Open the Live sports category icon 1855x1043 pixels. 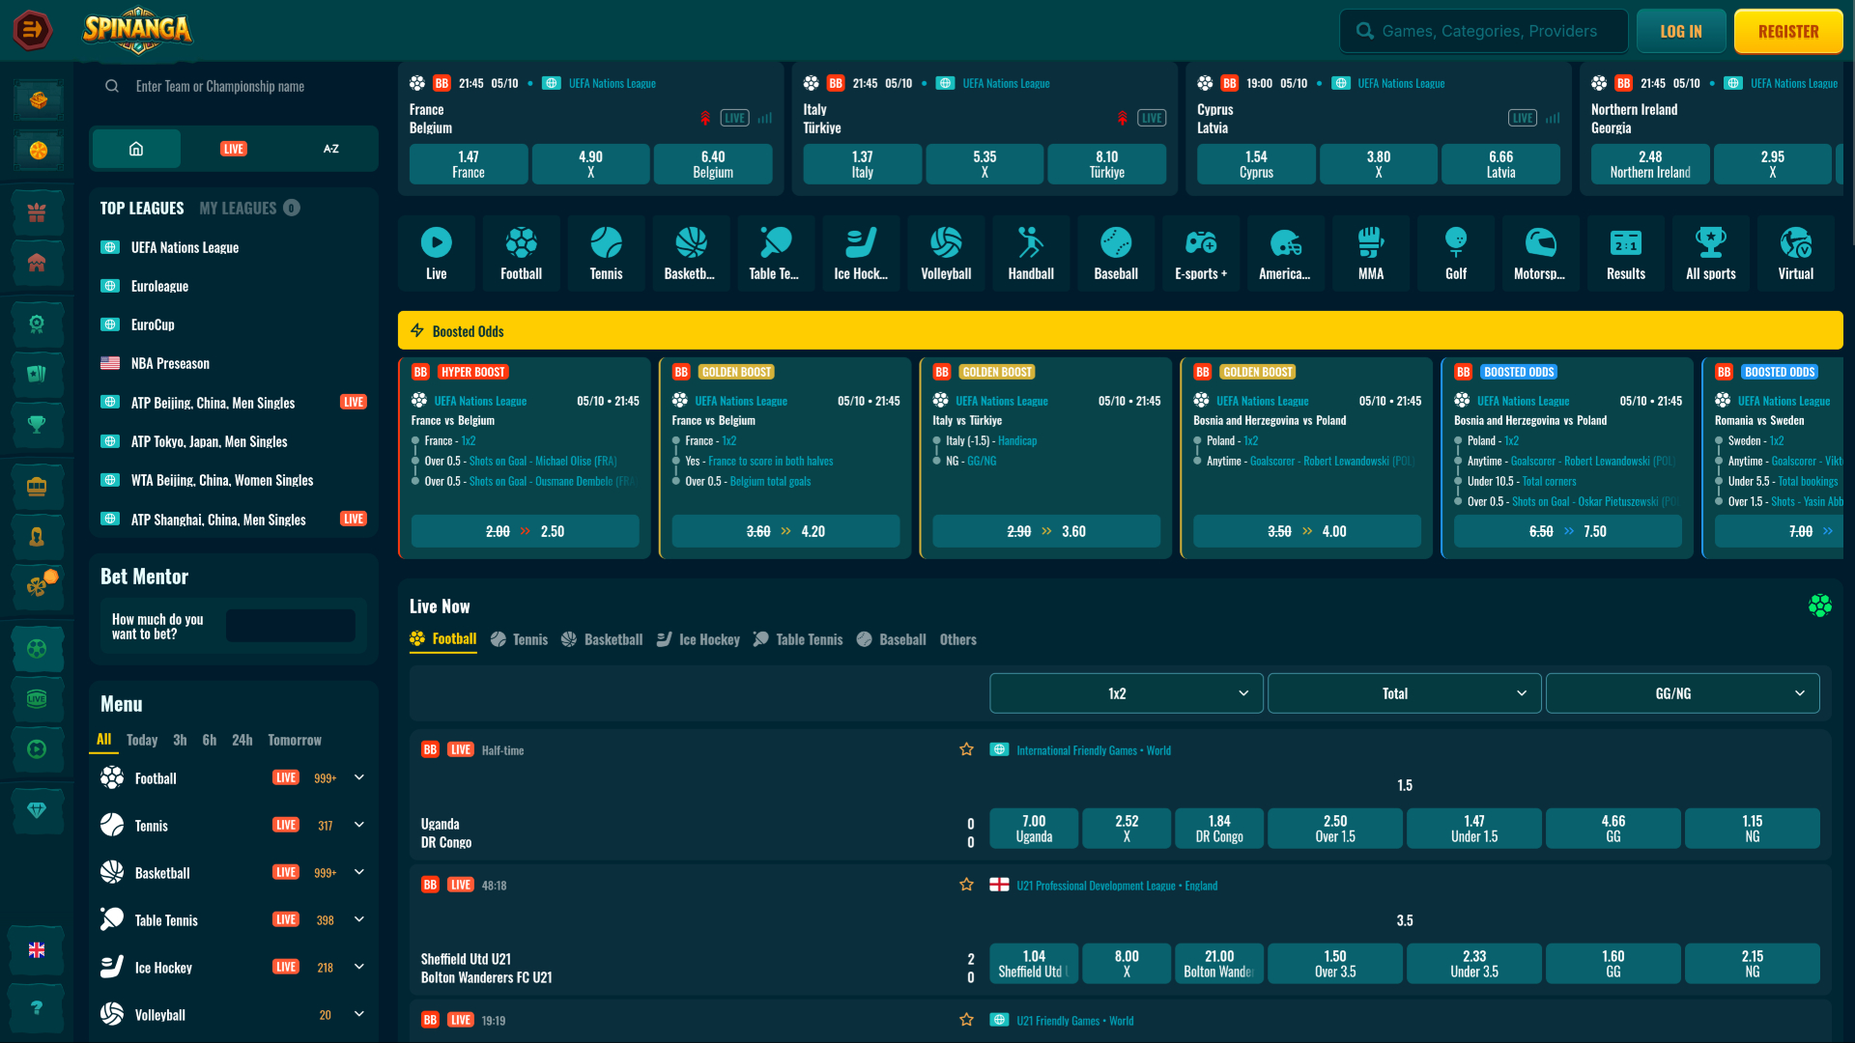pos(437,253)
